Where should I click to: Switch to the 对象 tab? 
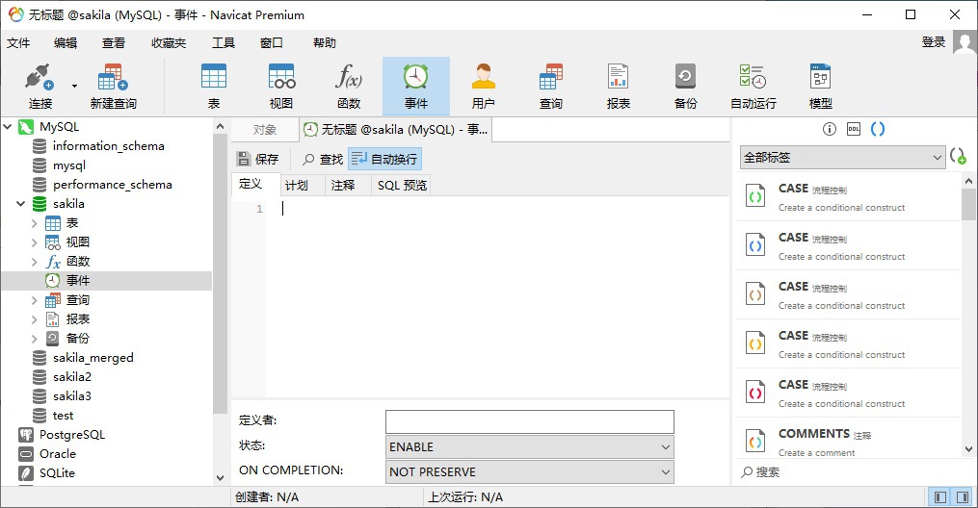click(264, 130)
